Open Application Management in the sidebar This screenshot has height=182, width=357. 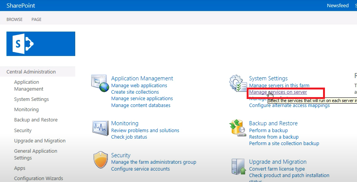point(29,86)
